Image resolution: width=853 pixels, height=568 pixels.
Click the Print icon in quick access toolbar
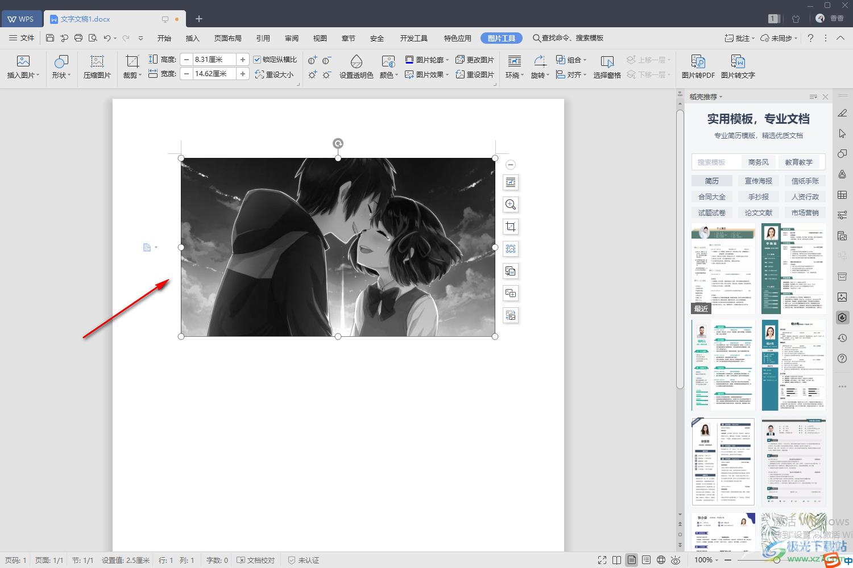(x=78, y=38)
